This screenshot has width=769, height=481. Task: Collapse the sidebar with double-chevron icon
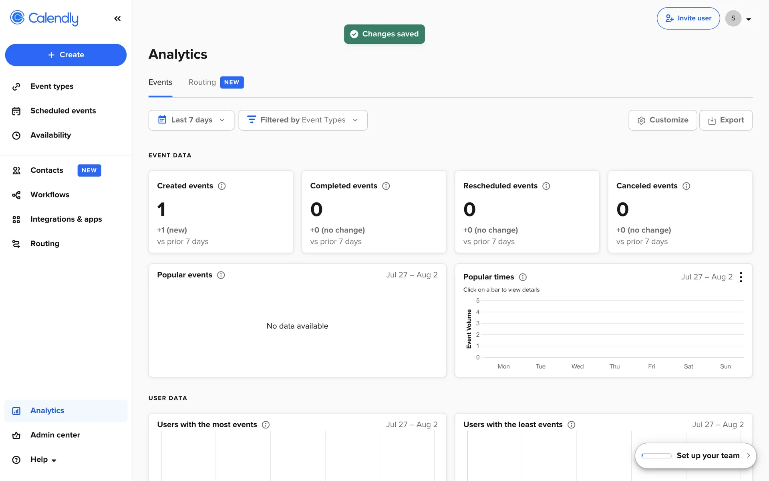pyautogui.click(x=117, y=18)
